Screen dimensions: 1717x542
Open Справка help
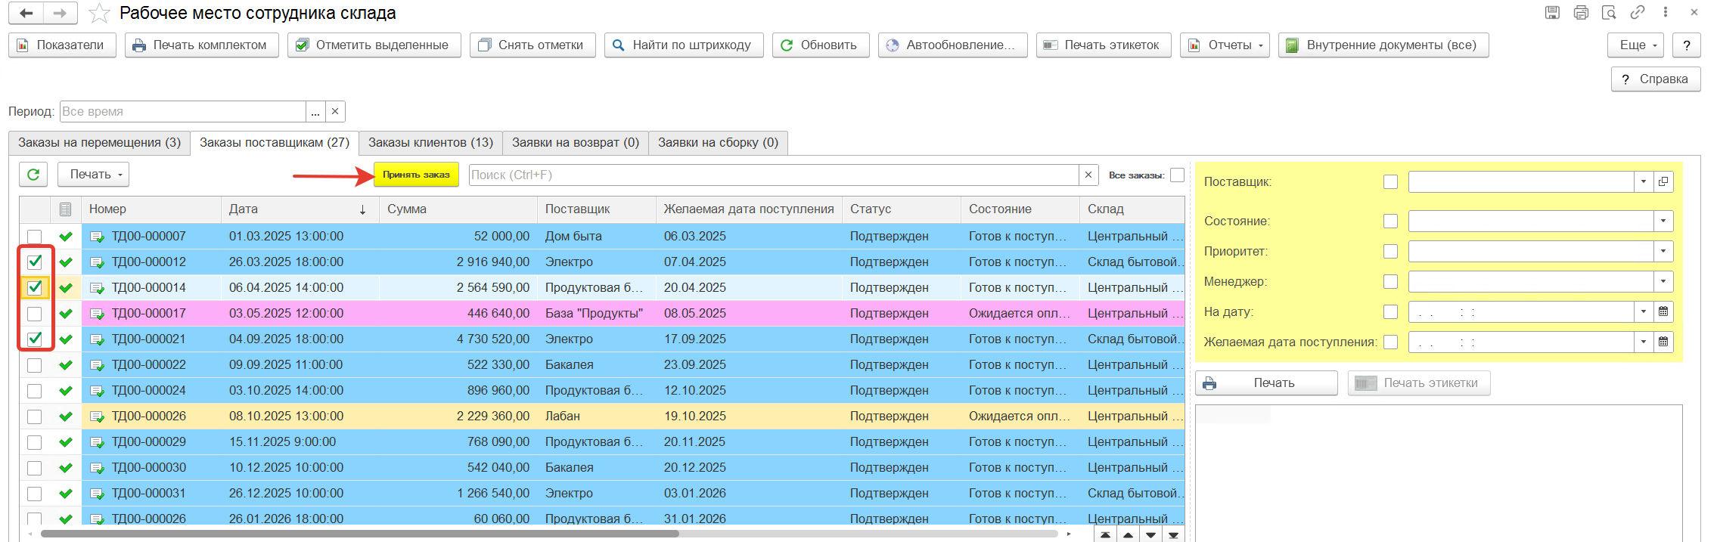(1656, 79)
